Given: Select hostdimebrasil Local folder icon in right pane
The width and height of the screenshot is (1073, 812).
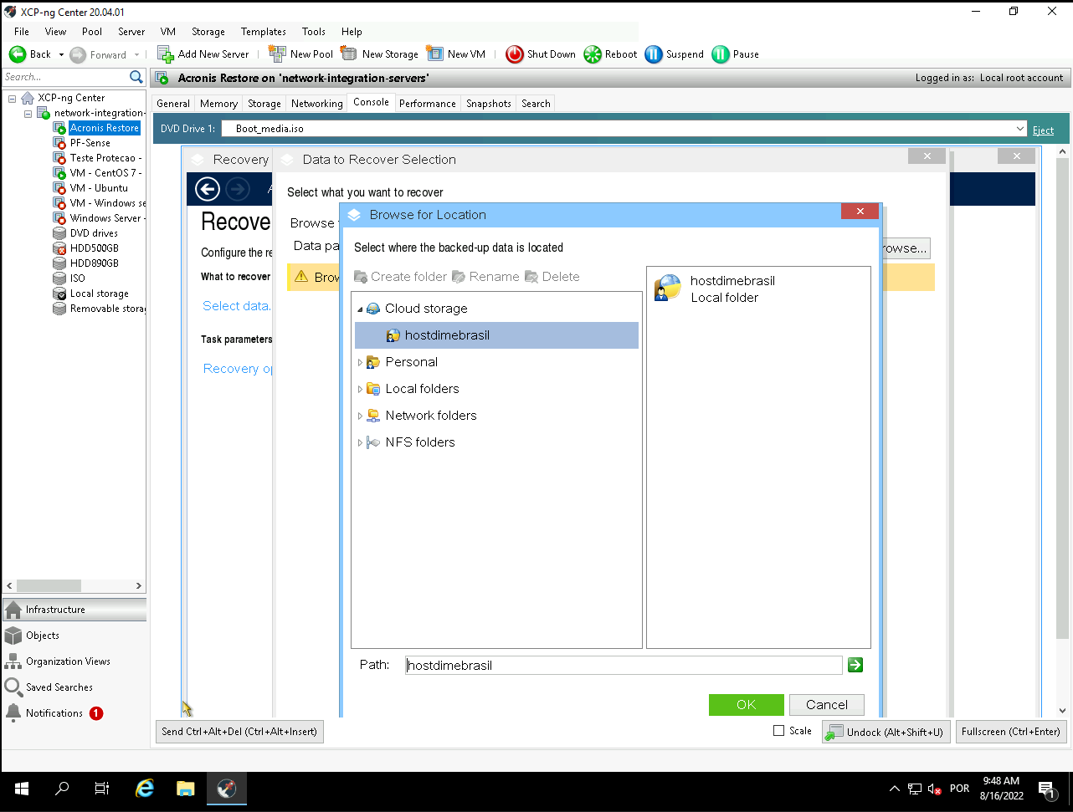Looking at the screenshot, I should click(668, 288).
